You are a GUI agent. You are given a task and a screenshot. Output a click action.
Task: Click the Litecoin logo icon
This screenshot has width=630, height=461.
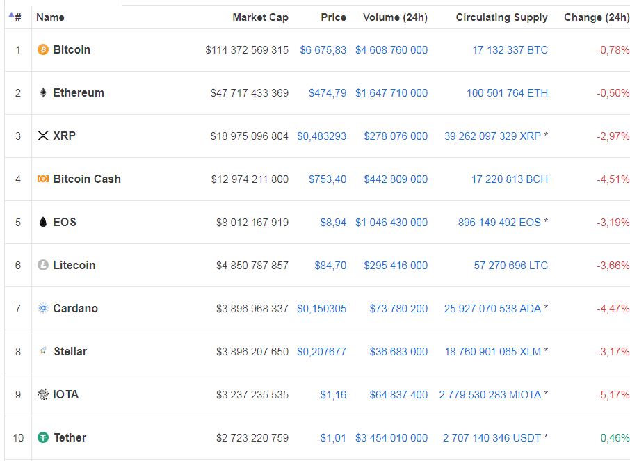[x=43, y=265]
